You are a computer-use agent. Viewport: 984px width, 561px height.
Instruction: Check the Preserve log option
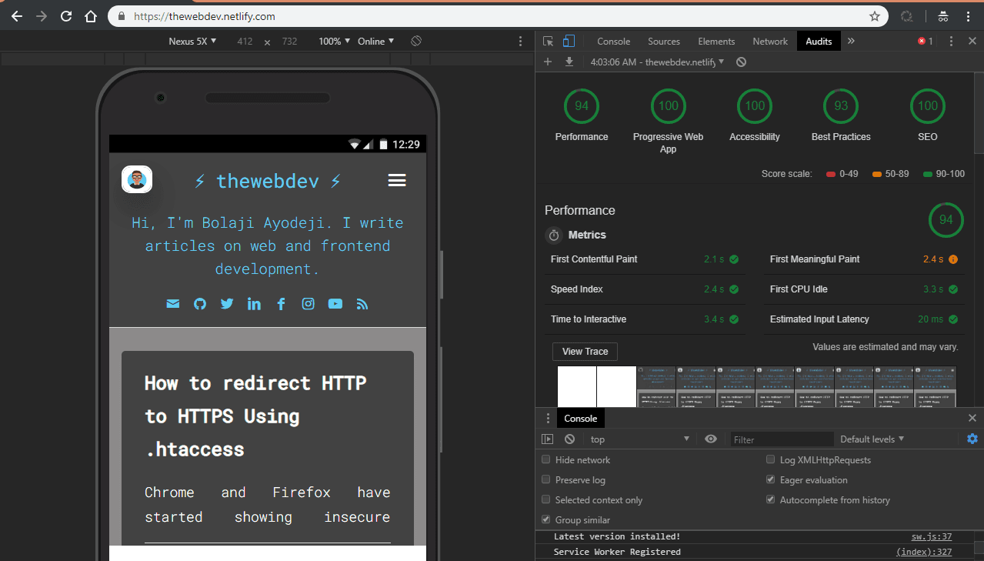click(x=546, y=479)
